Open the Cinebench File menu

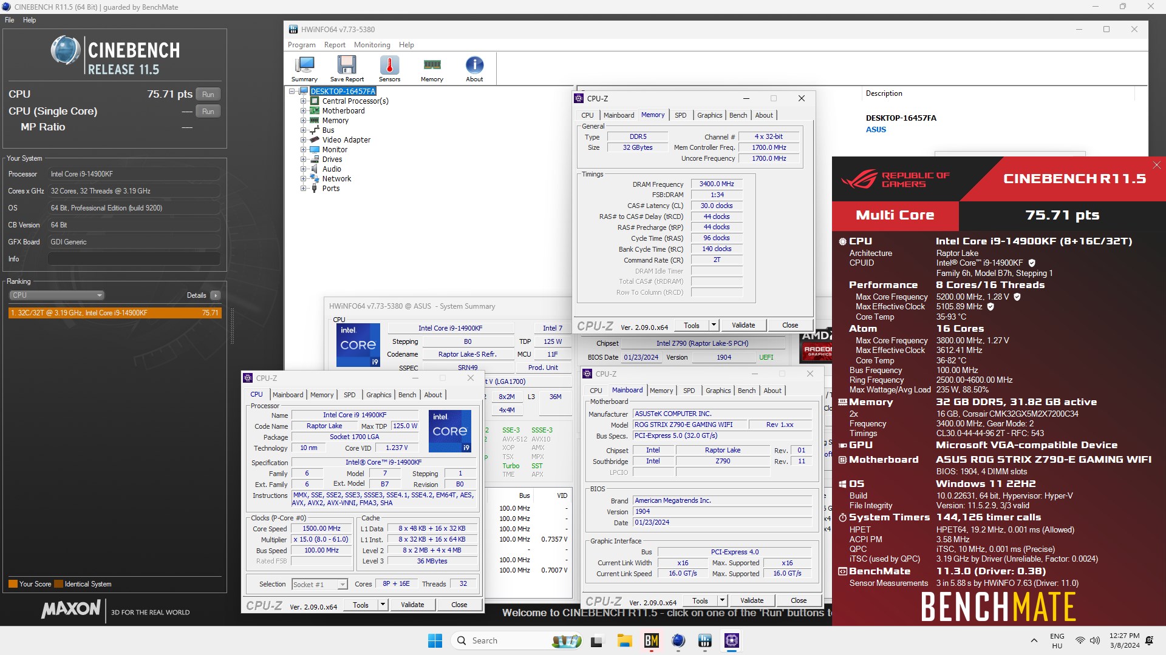[x=10, y=20]
